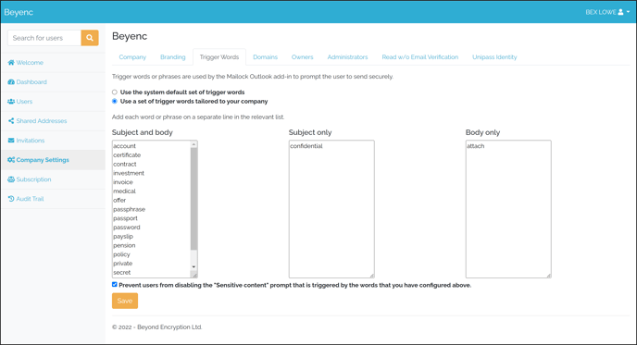Open the Unipass Identity tab
This screenshot has height=345, width=637.
(x=494, y=57)
